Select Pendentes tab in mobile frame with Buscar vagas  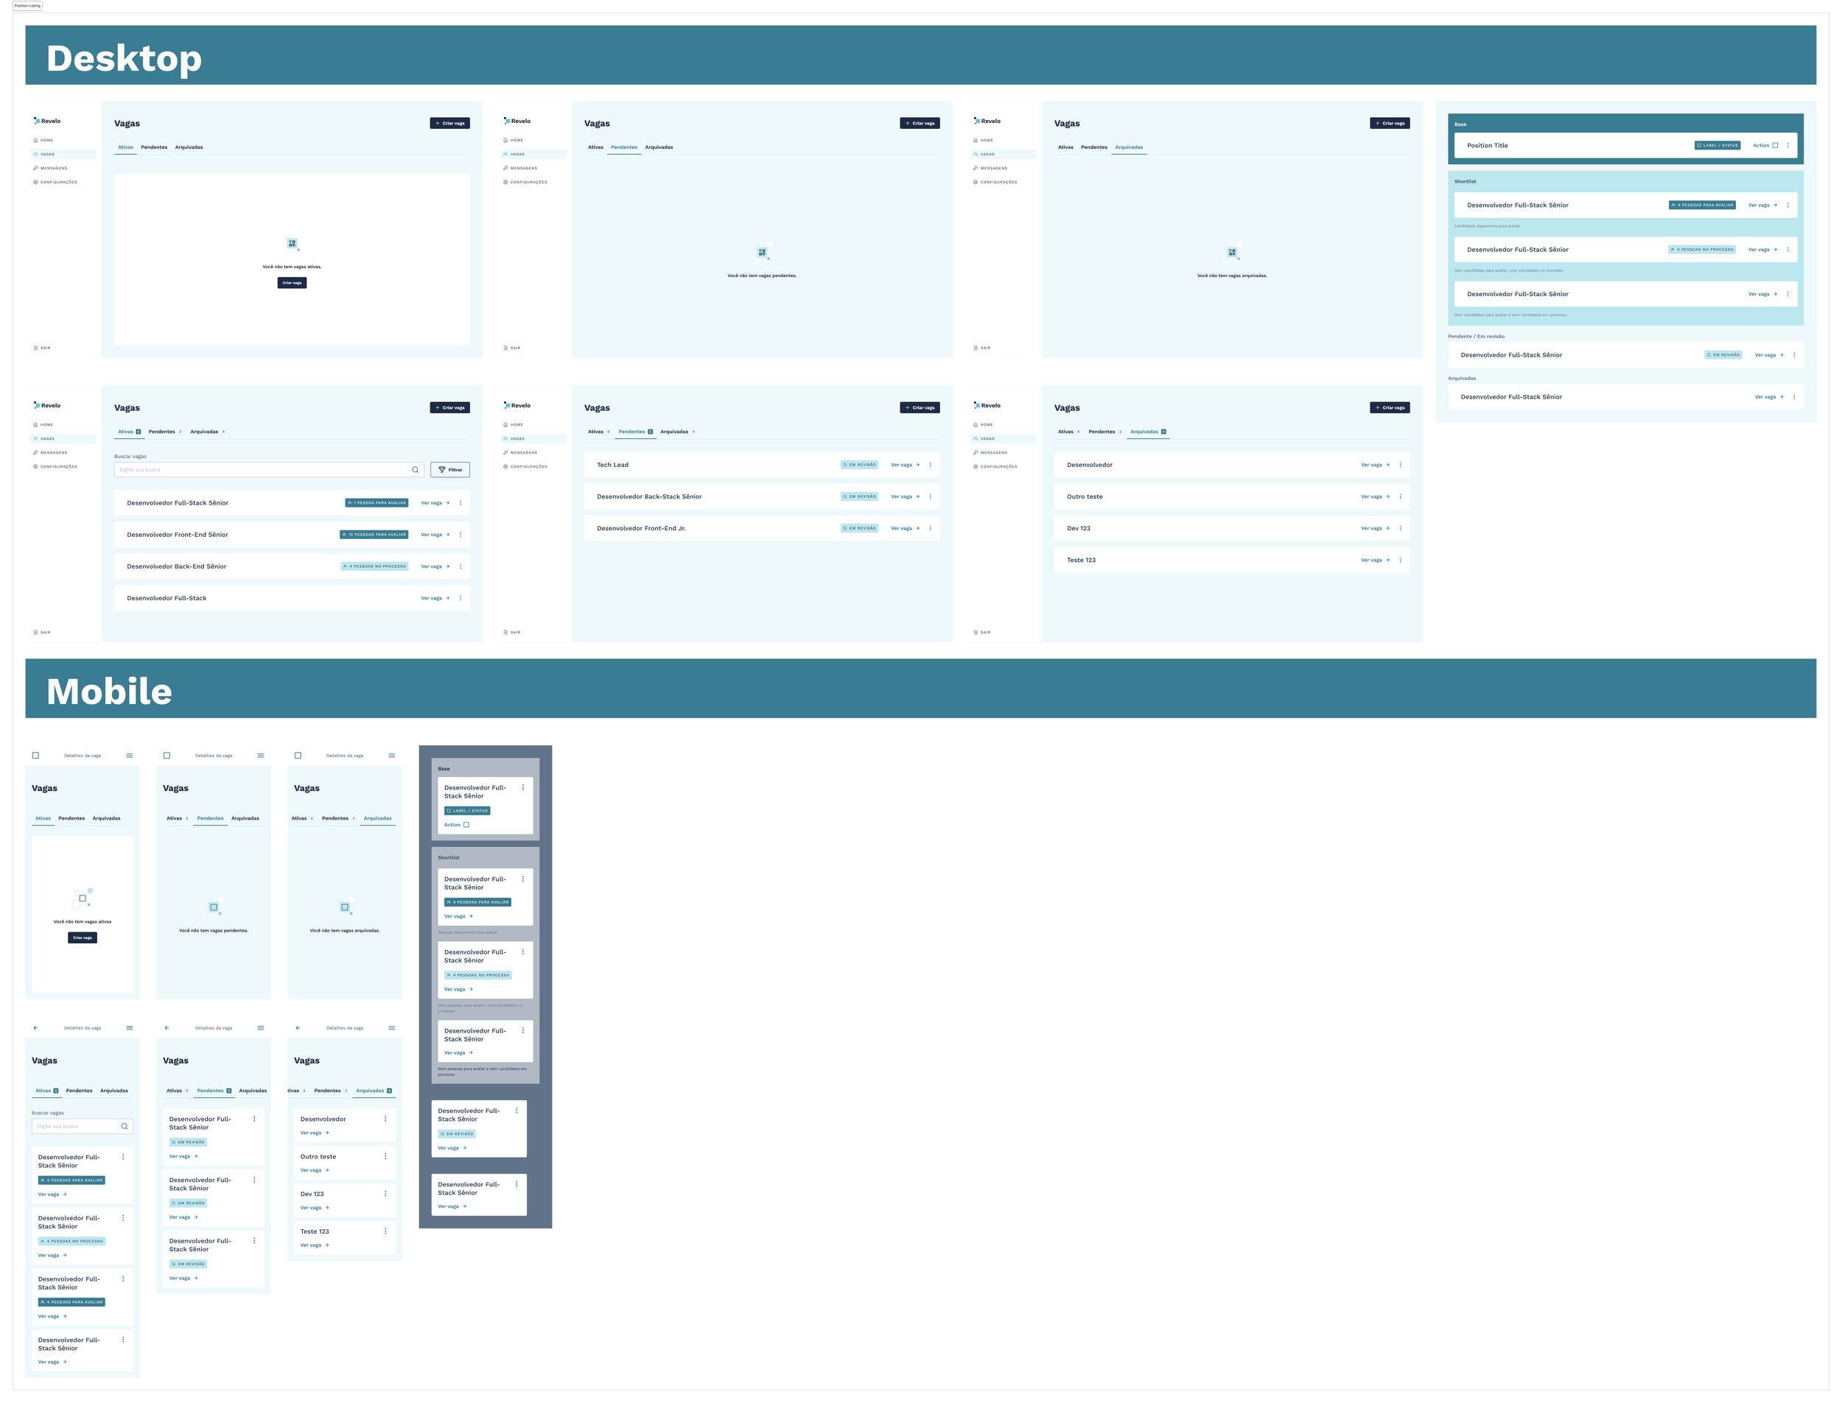tap(80, 1090)
